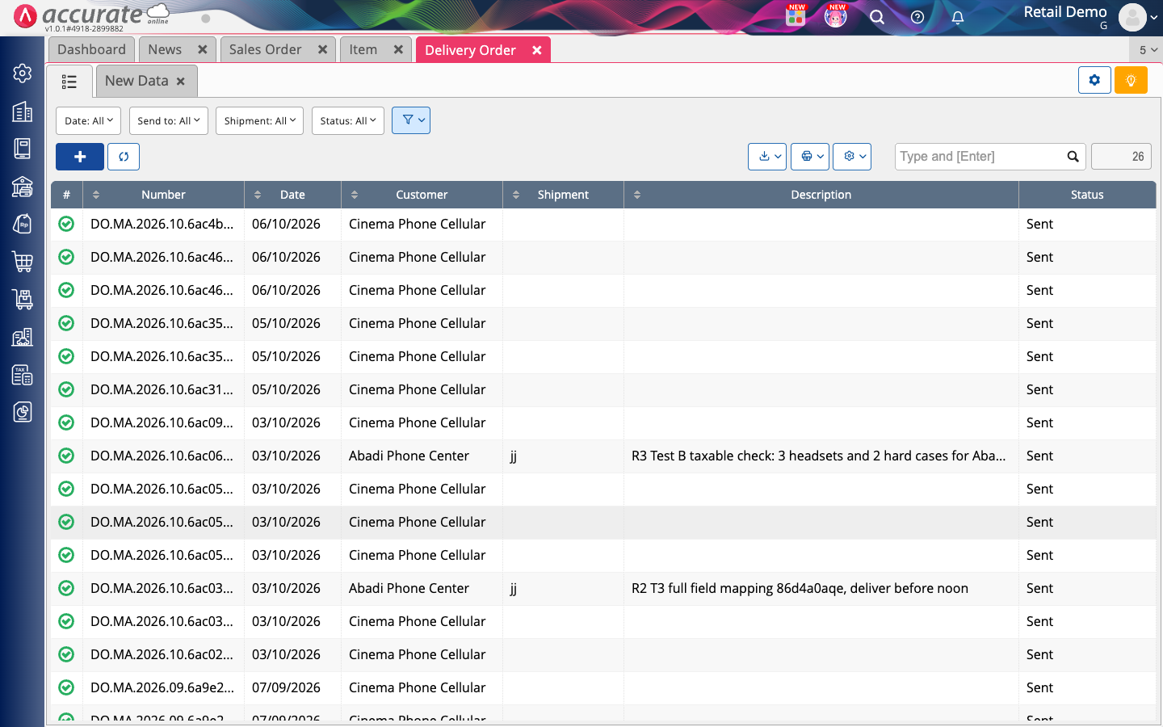Open the Fixed Asset icon in sidebar
This screenshot has width=1163, height=727.
(x=23, y=337)
